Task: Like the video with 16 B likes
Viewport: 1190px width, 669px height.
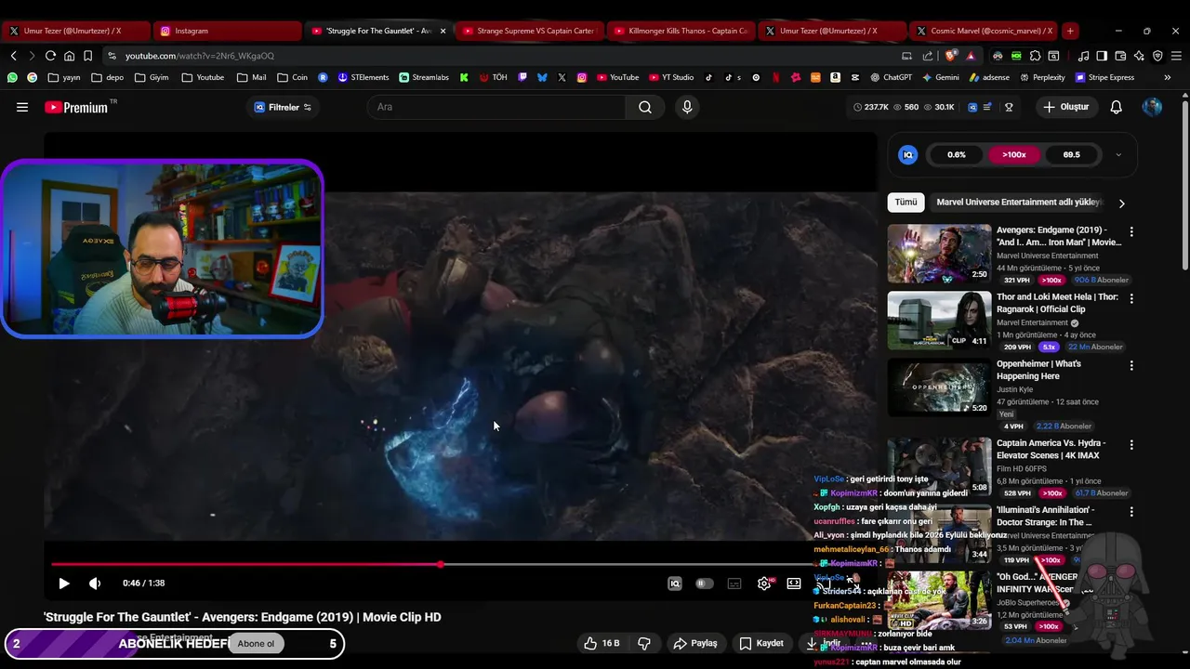Action: [602, 643]
